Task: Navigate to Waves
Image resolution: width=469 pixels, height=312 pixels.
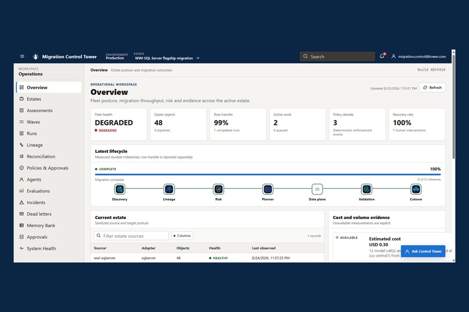Action: tap(49, 122)
